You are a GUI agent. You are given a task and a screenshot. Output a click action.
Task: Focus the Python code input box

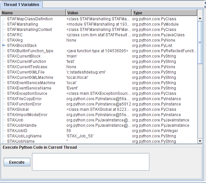91,162
